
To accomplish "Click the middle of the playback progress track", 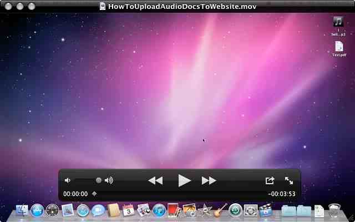I will [180, 194].
